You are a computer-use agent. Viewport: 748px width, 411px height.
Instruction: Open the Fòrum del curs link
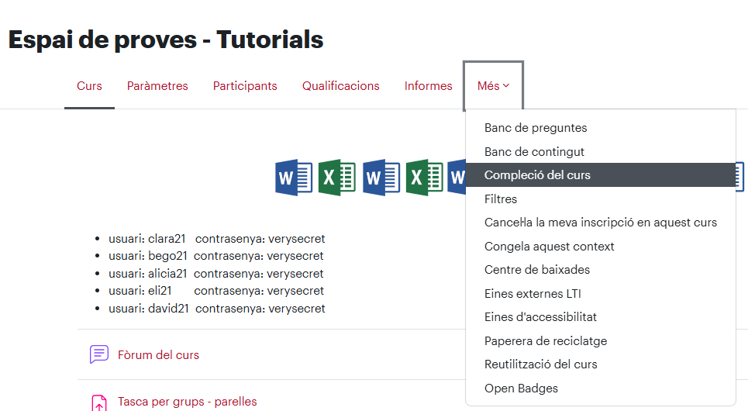tap(158, 355)
